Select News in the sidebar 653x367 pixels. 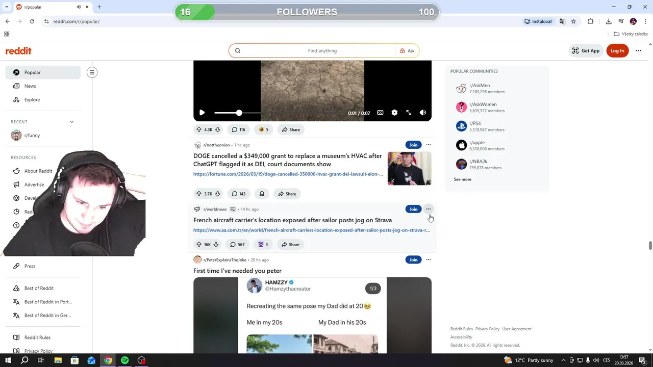click(43, 86)
